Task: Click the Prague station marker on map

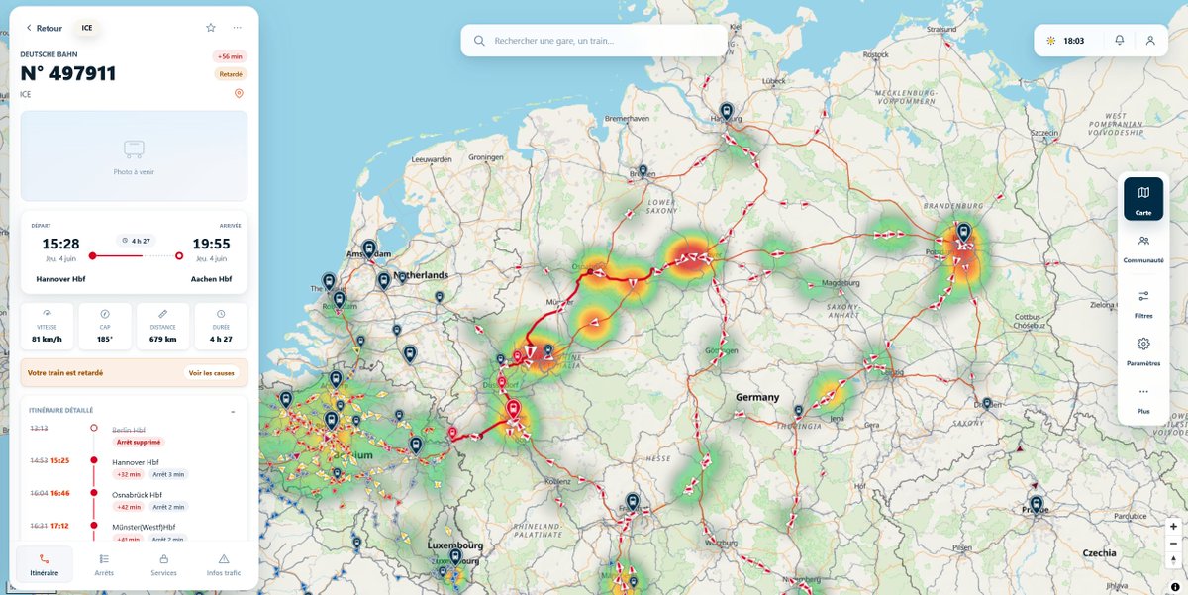Action: [1036, 505]
